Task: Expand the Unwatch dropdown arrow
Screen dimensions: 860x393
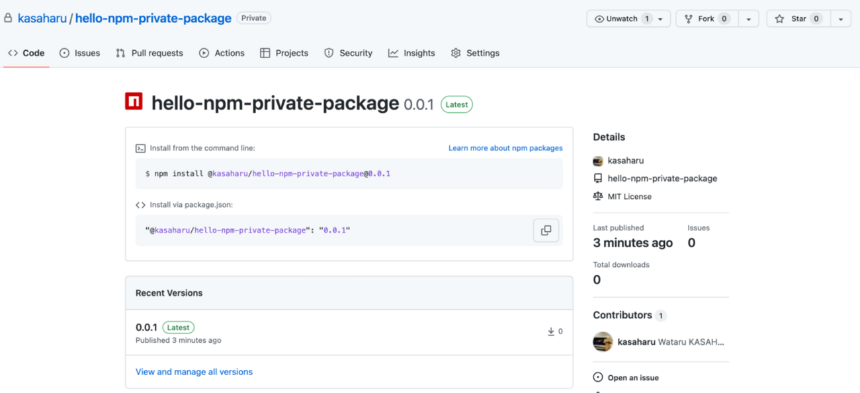Action: (x=660, y=19)
